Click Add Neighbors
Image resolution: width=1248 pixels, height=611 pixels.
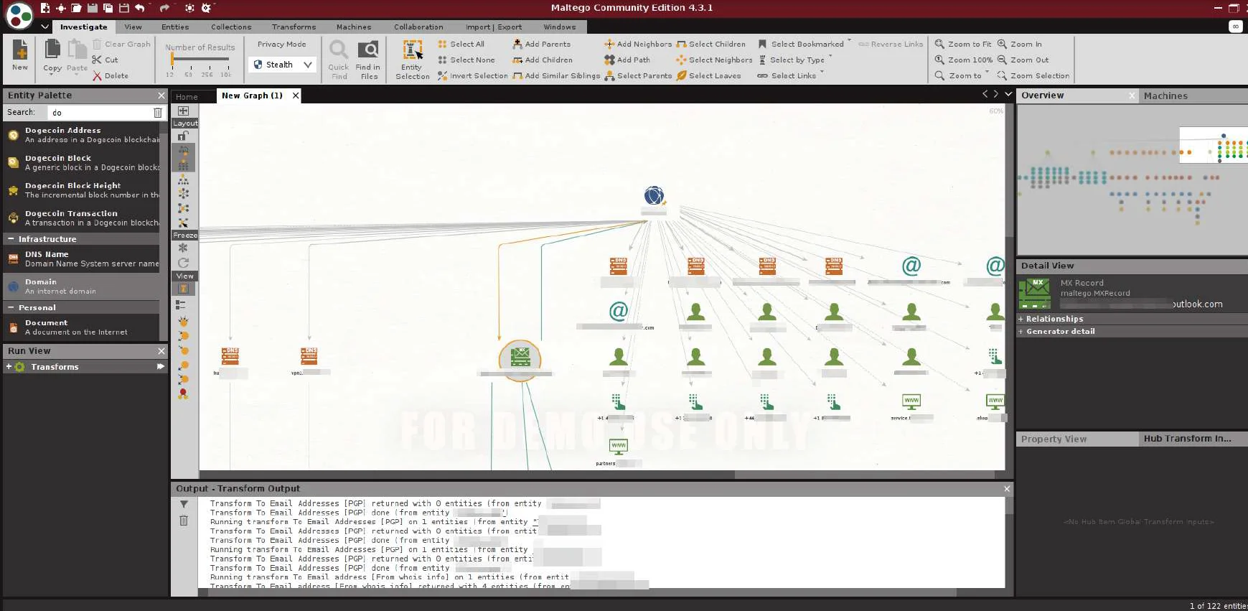638,44
